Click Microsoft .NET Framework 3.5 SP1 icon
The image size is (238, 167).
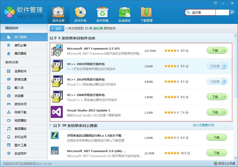57,50
